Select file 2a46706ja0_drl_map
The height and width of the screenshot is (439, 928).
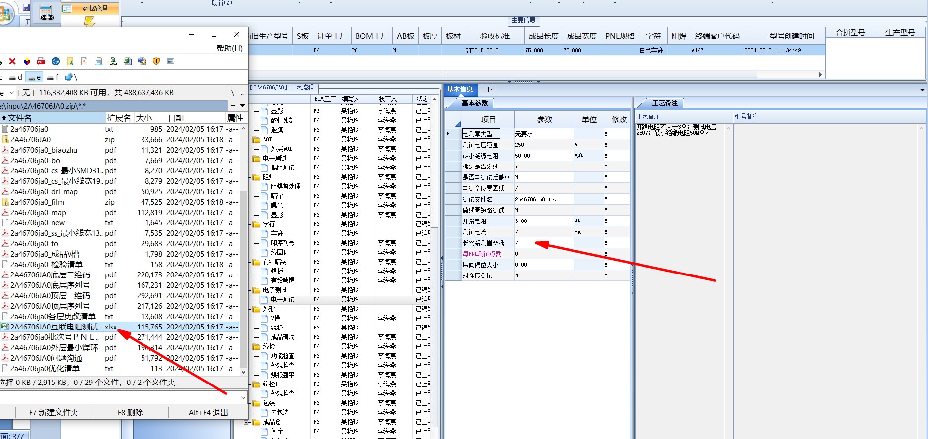point(119,192)
